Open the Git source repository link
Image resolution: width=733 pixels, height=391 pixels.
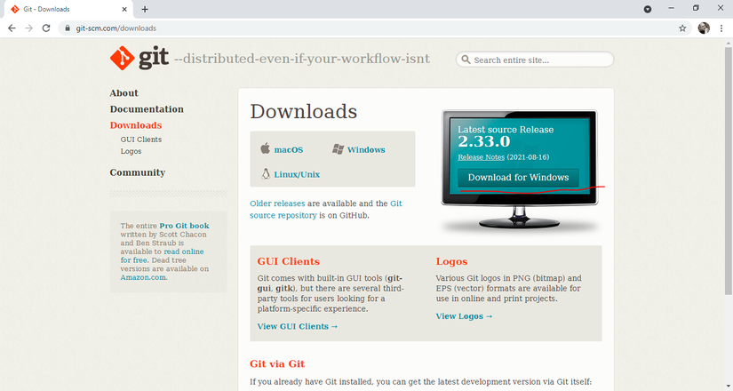[x=326, y=209]
